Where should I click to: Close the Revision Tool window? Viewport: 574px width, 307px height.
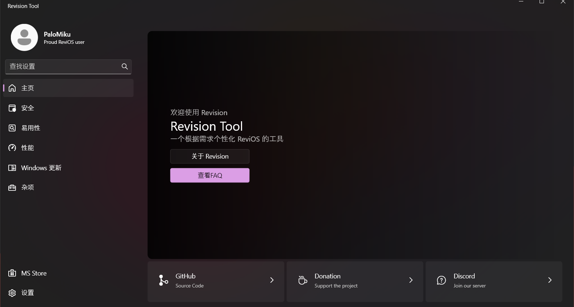pos(563,2)
